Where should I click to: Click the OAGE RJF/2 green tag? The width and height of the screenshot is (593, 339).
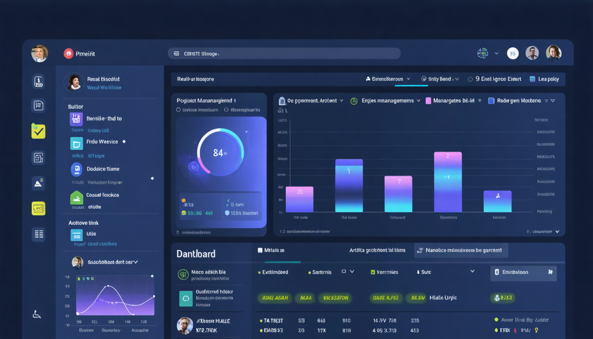(386, 298)
